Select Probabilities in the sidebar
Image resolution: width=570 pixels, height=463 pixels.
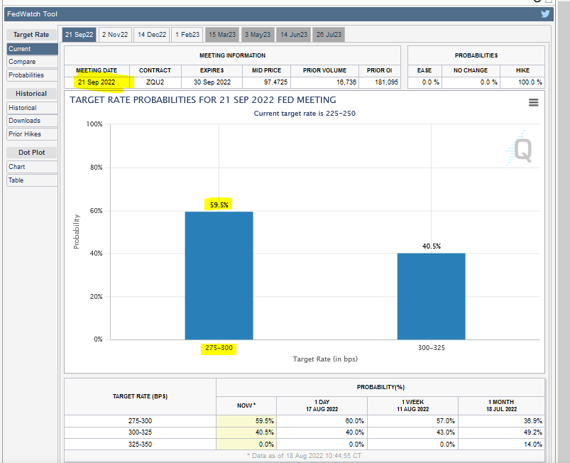coord(32,75)
